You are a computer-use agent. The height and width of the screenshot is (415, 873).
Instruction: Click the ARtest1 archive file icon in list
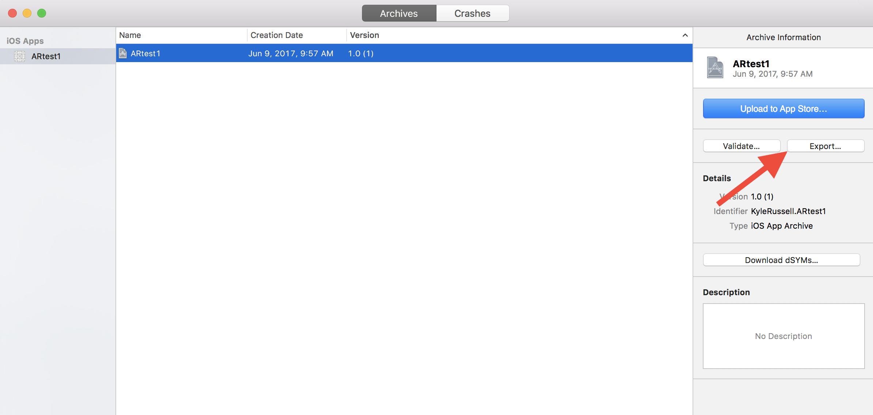click(x=123, y=53)
